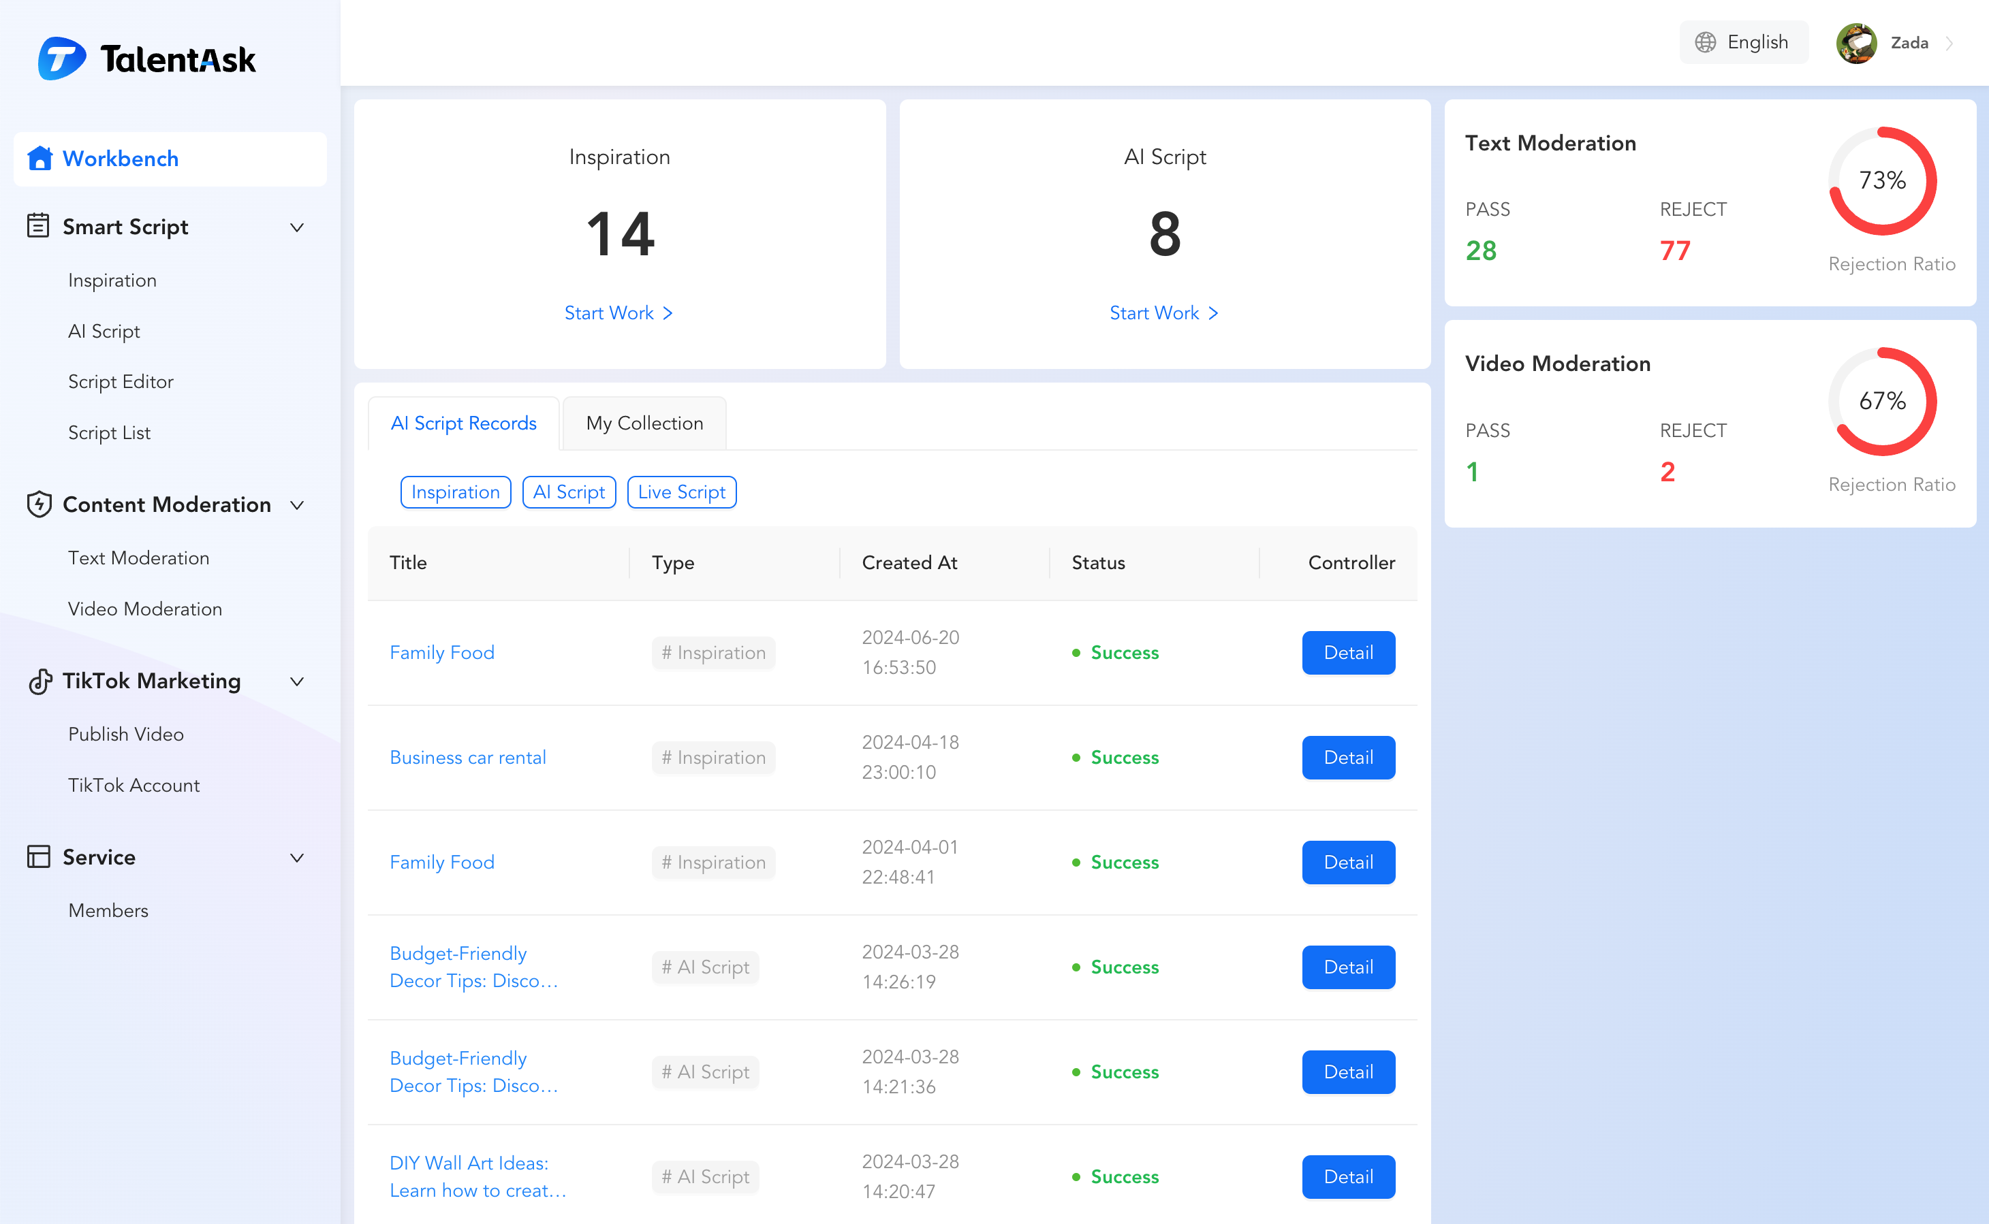
Task: Collapse the Smart Script menu section
Action: click(x=297, y=227)
